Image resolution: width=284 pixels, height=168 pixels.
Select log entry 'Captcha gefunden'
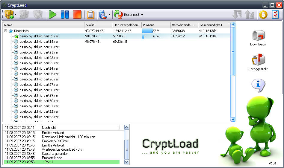(x=55, y=154)
